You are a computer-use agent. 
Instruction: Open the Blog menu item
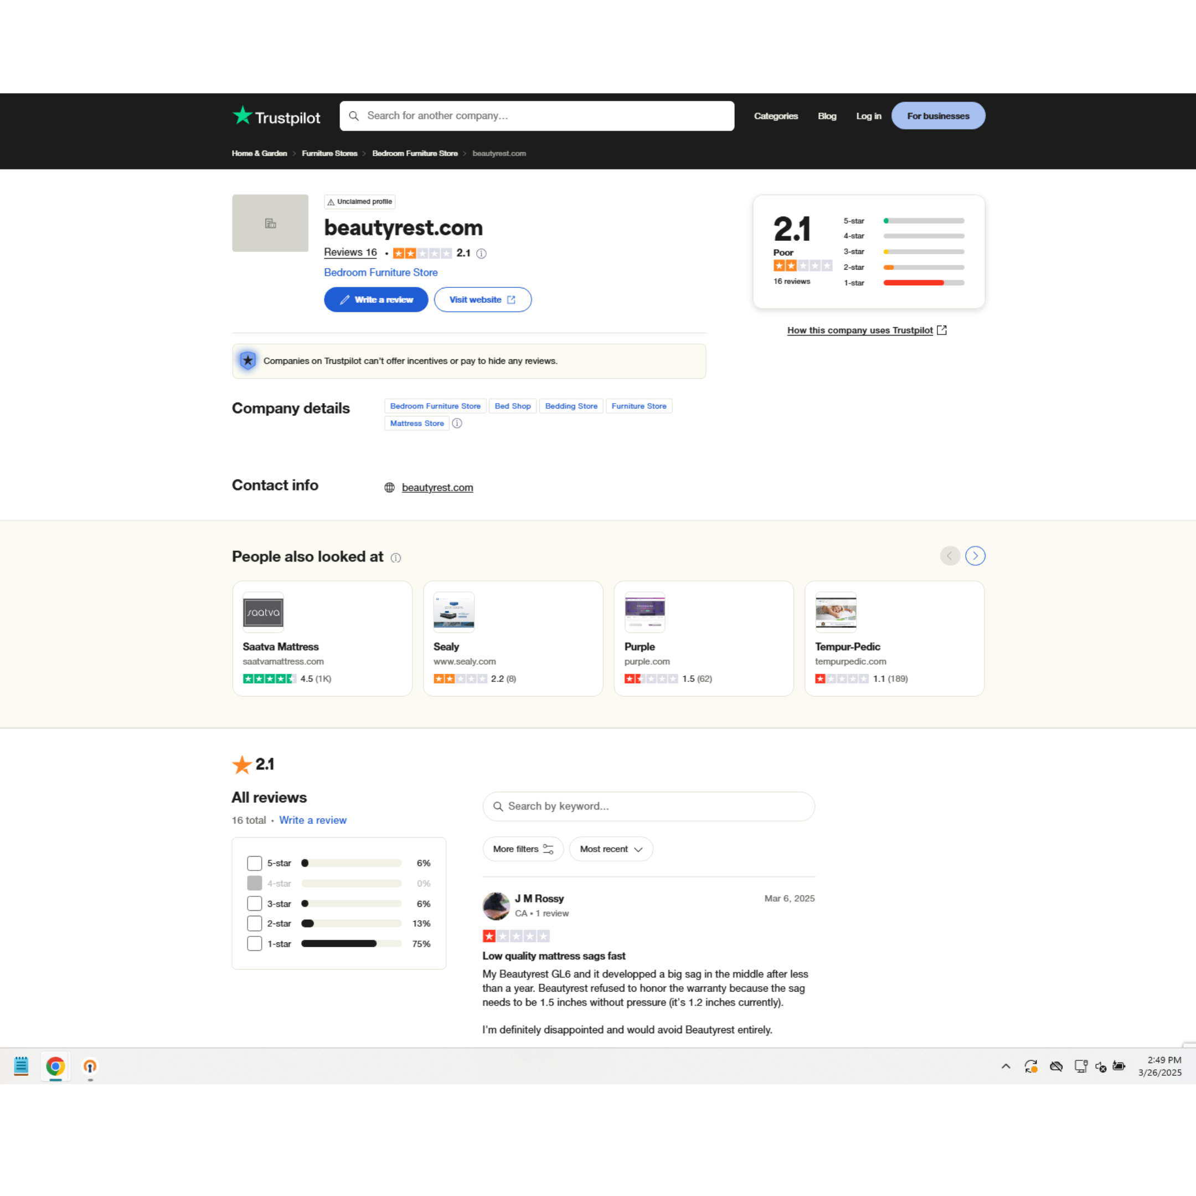pyautogui.click(x=827, y=116)
